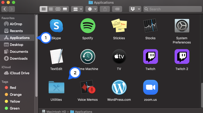
Task: Open Desktop in the sidebar
Action: (x=17, y=45)
